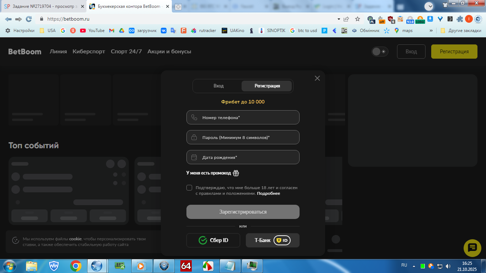486x273 pixels.
Task: Sign up with Т-Банк ID
Action: [273, 240]
